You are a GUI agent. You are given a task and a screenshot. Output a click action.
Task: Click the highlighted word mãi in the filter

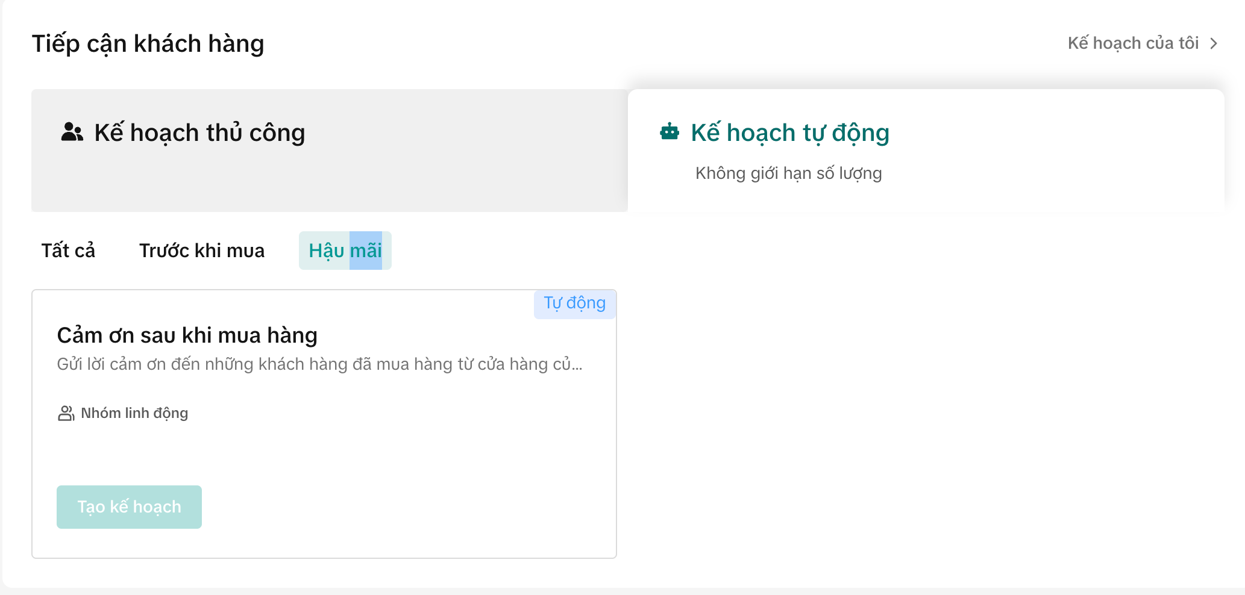[366, 251]
